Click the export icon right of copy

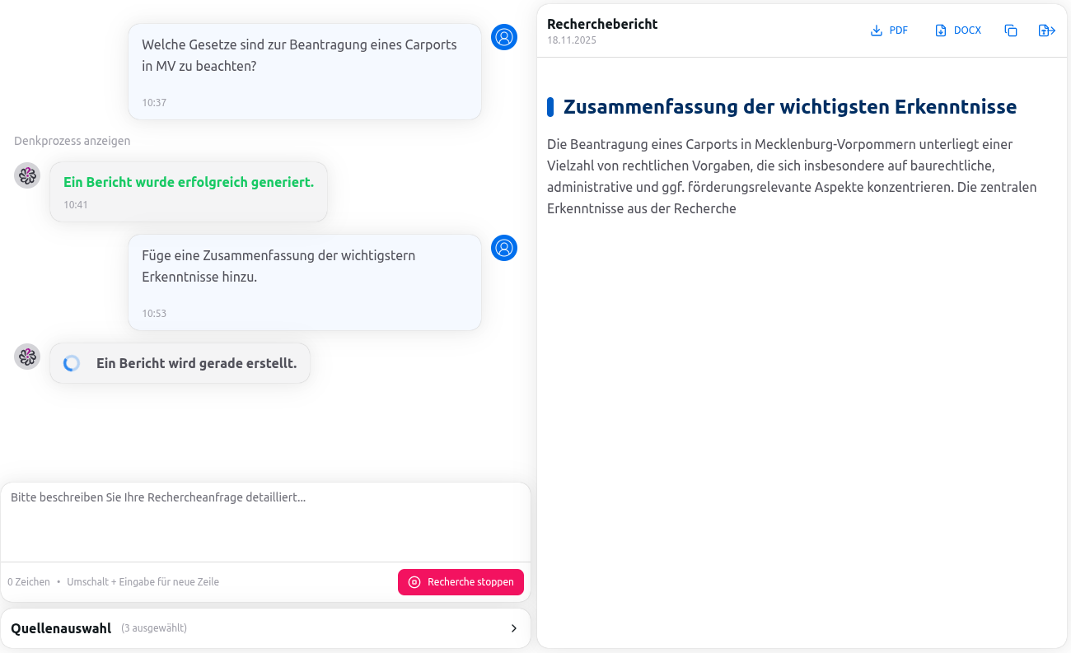[x=1046, y=30]
